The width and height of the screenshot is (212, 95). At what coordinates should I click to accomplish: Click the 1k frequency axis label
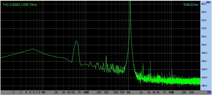coord(128,92)
